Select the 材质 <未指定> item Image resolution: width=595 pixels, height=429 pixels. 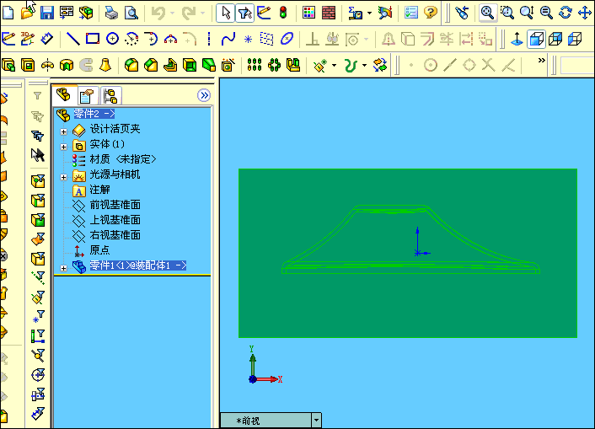[x=122, y=159]
